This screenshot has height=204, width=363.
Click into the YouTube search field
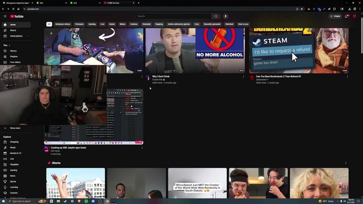pyautogui.click(x=174, y=16)
